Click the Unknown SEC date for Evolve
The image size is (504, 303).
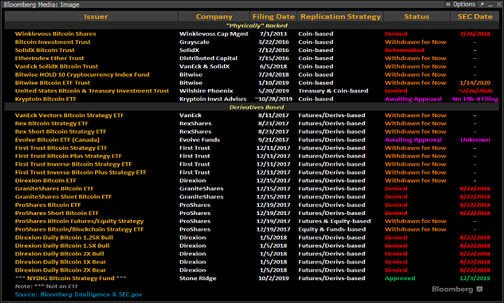pos(475,139)
